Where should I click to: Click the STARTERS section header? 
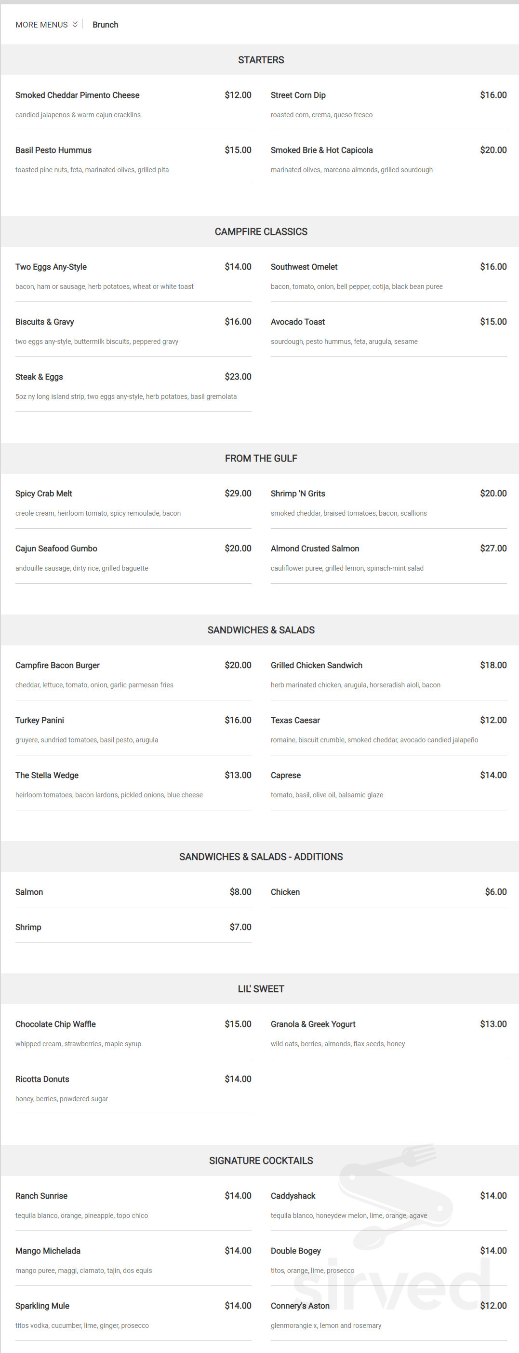pos(261,60)
